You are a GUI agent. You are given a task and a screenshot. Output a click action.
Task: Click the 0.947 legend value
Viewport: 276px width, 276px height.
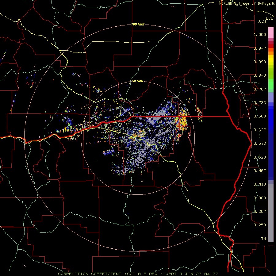[x=260, y=48]
